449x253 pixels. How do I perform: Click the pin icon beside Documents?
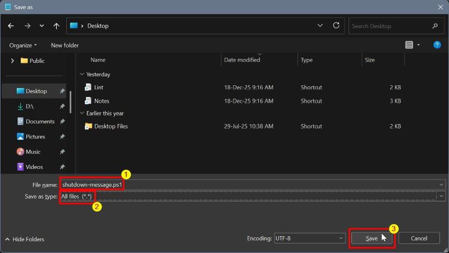(x=62, y=121)
